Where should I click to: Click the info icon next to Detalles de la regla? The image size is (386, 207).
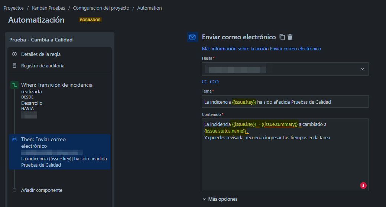pyautogui.click(x=14, y=54)
